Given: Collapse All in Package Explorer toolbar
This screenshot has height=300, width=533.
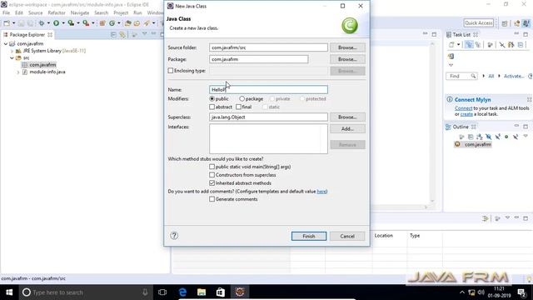Looking at the screenshot, I should tap(113, 35).
